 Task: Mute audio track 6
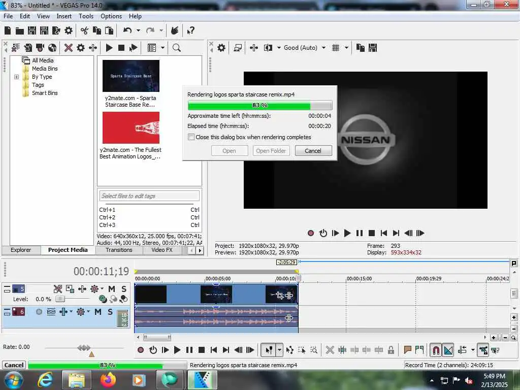click(x=98, y=312)
